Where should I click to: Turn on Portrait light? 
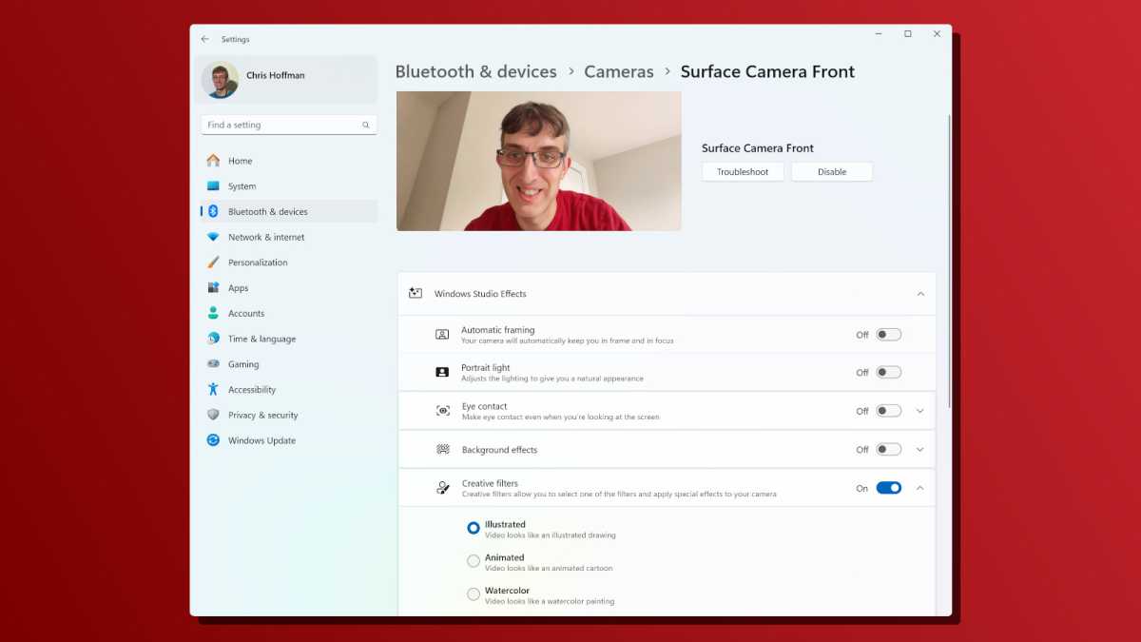(888, 372)
